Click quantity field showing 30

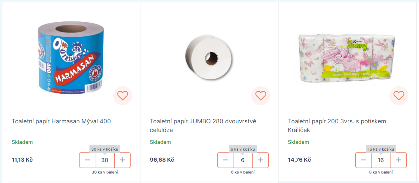(105, 160)
